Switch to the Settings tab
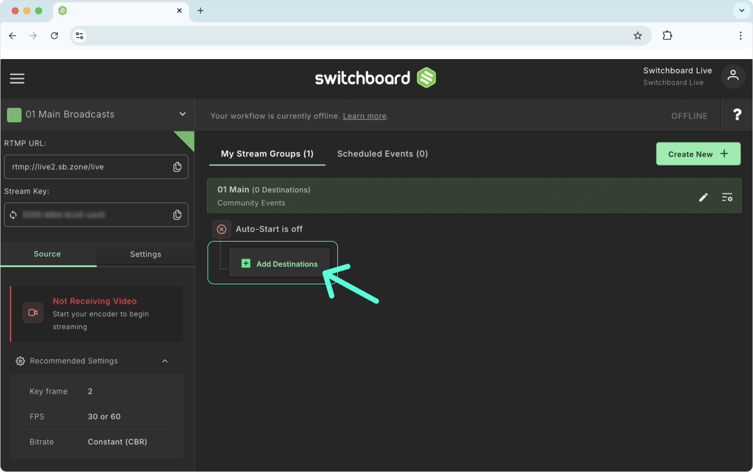753x472 pixels. point(146,254)
